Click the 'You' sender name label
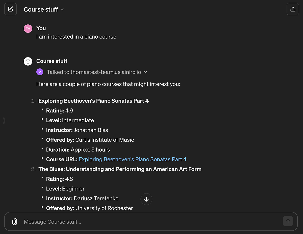This screenshot has height=234, width=303. 41,28
